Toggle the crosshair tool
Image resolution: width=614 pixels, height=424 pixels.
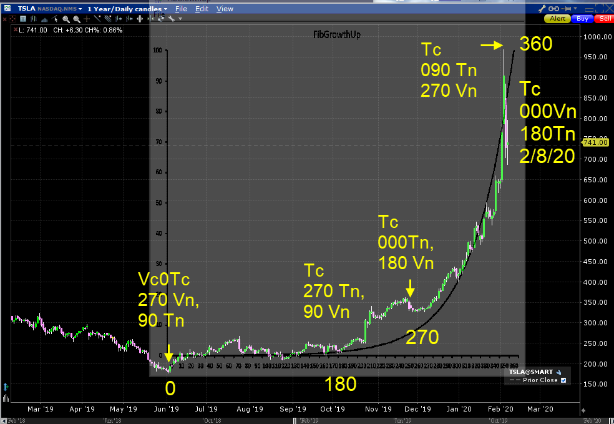click(12, 19)
